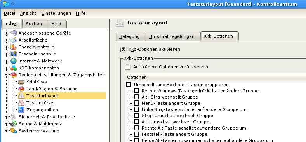Viewport: 306px width, 142px height.
Task: Expand KDE-Komponenten node
Action: click(7, 68)
